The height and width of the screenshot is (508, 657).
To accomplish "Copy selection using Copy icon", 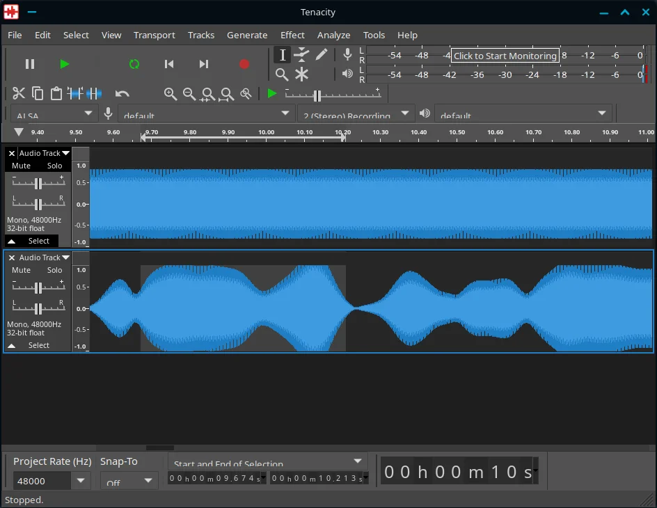I will tap(38, 93).
